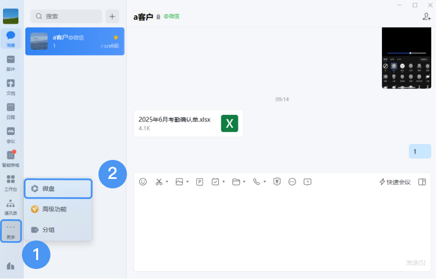Viewport: 436px width, 279px height.
Task: Open the Smart Sheet (智能表格) icon
Action: [x=11, y=159]
